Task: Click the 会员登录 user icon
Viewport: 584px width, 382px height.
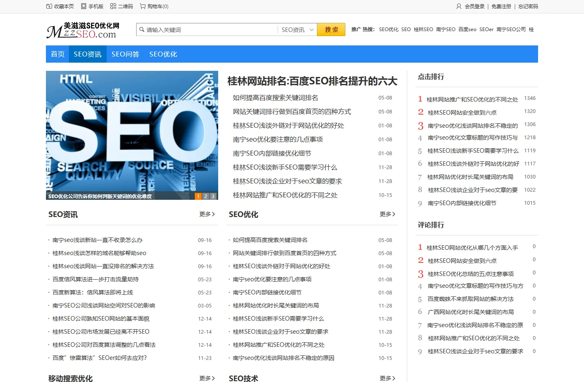Action: [459, 6]
